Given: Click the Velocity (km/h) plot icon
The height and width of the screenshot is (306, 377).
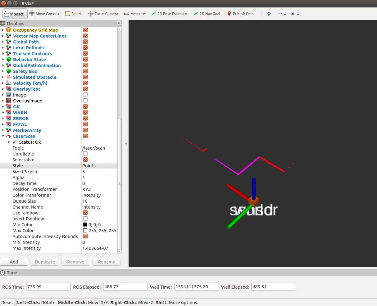Looking at the screenshot, I should [x=9, y=83].
